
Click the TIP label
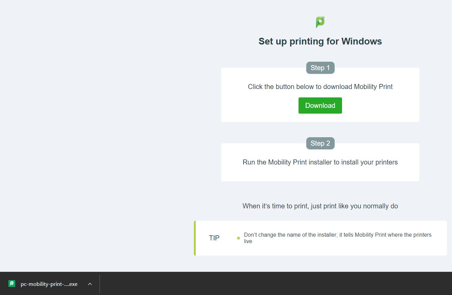[214, 238]
